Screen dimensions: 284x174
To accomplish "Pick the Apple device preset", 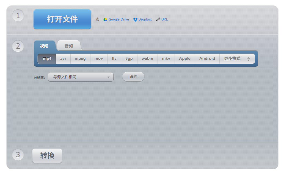I will [x=184, y=58].
